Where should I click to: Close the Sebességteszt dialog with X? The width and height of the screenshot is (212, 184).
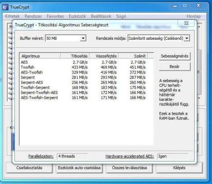[x=187, y=23]
